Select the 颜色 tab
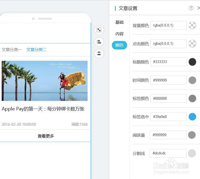200x179 pixels. [x=119, y=45]
